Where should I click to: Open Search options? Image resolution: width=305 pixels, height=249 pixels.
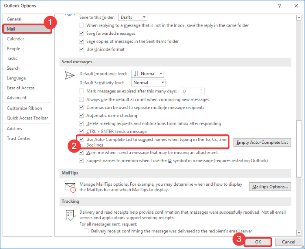27,68
